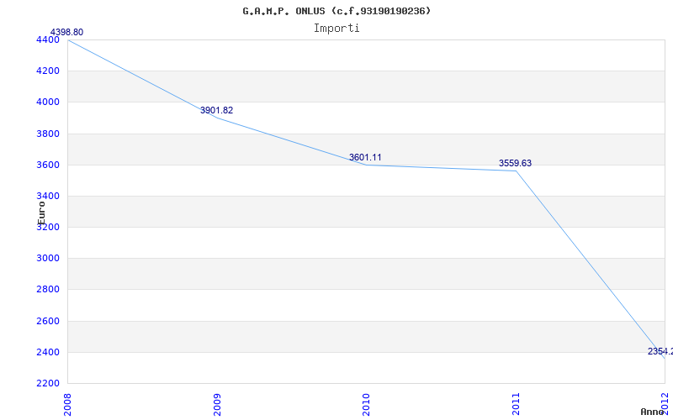This screenshot has width=673, height=420.
Task: Click the 2008 x-axis year label
Action: pyautogui.click(x=68, y=402)
